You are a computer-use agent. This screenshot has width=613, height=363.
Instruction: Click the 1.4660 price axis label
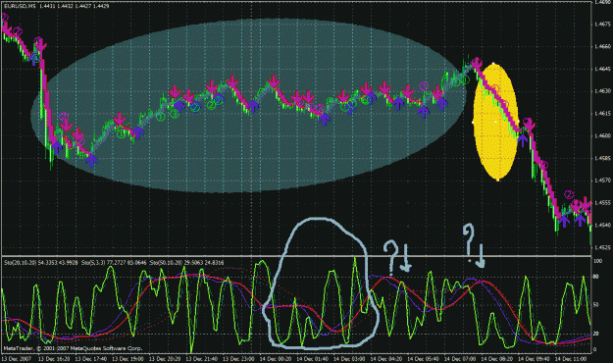point(602,46)
